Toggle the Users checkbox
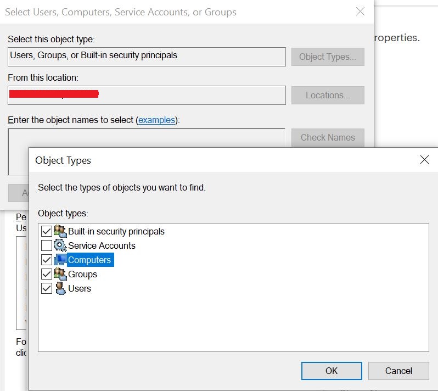The image size is (438, 391). (x=47, y=288)
